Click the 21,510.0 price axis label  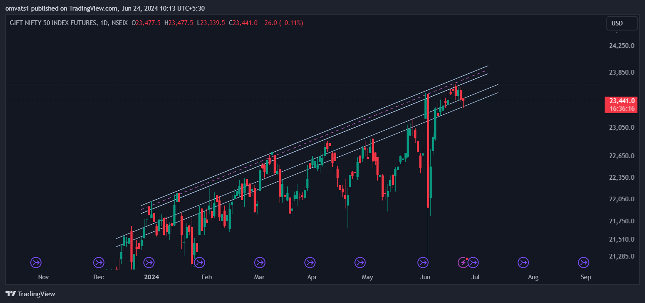tap(622, 239)
